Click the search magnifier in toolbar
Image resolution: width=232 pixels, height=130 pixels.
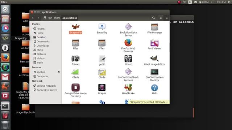pos(153,18)
